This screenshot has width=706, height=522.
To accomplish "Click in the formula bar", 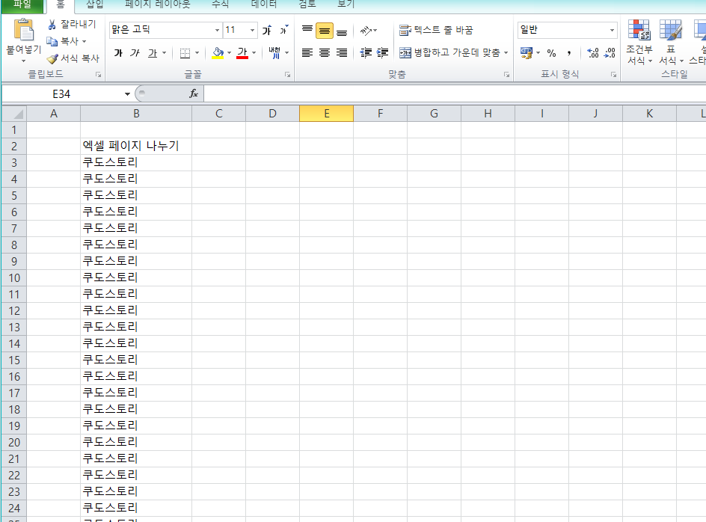I will (x=455, y=94).
